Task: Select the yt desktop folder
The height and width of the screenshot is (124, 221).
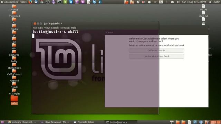Action: pyautogui.click(x=14, y=34)
